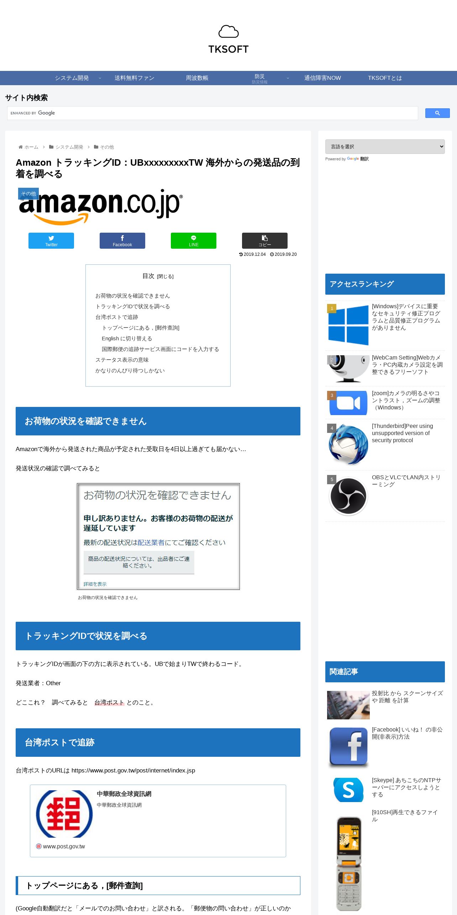Viewport: 457px width, 915px height.
Task: Open the 周波数帳 nav item
Action: pos(197,78)
